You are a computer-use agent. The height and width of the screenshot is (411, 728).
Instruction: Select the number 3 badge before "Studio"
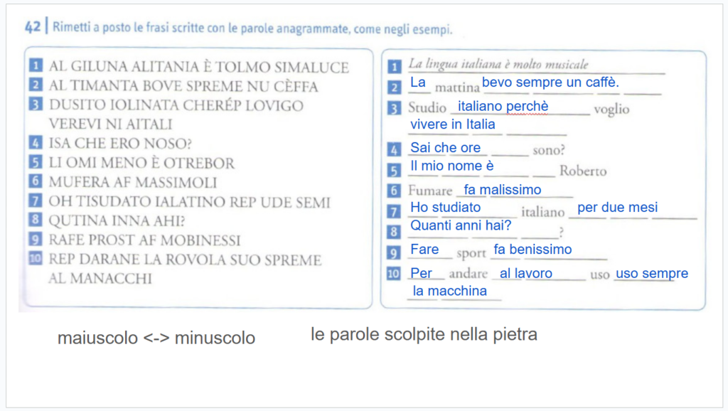(x=395, y=109)
